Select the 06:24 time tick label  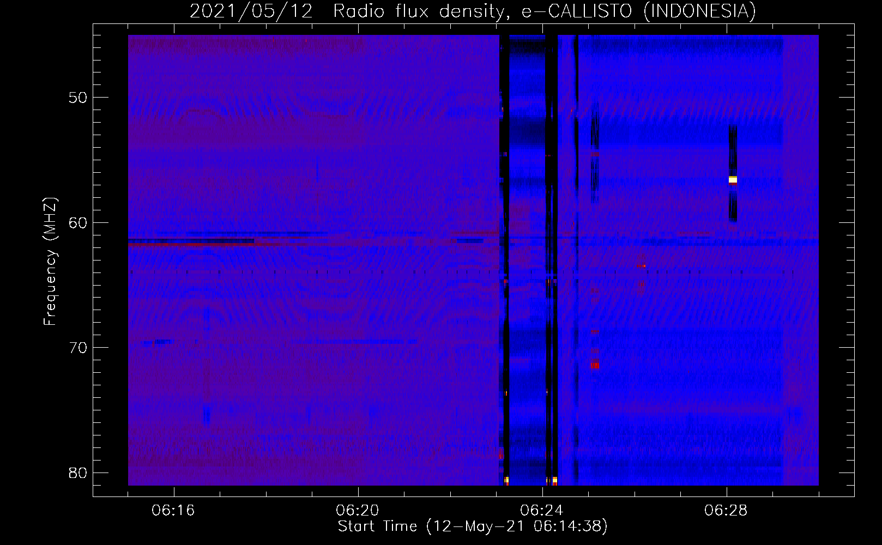pos(542,511)
